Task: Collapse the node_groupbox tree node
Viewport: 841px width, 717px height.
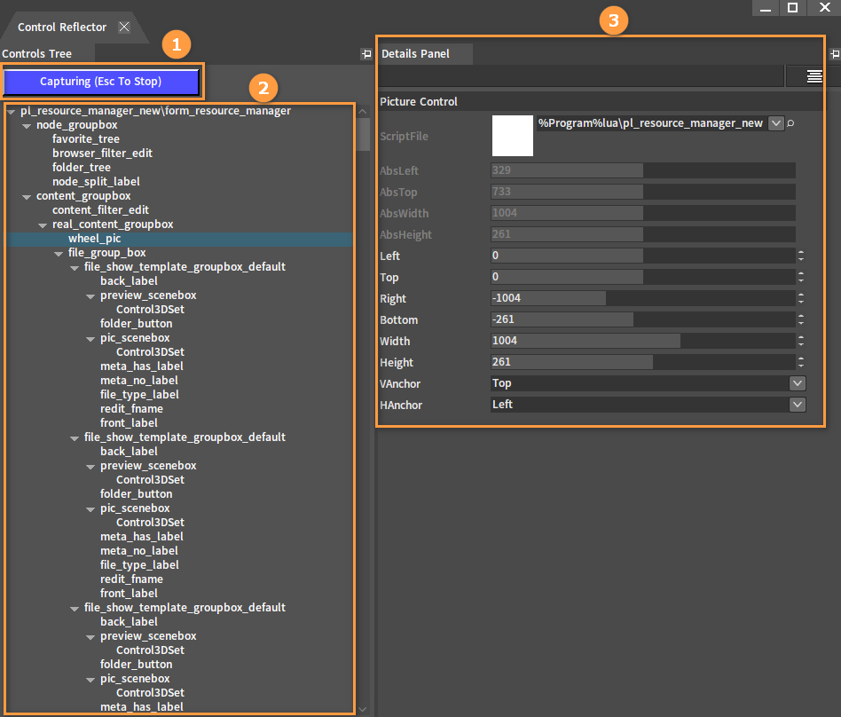Action: [x=27, y=126]
